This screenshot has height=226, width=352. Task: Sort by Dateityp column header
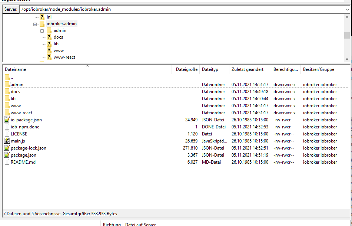(215, 69)
